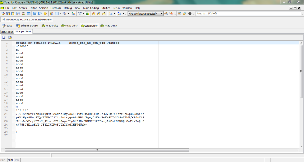Image resolution: width=304 pixels, height=162 pixels.
Task: Save the current workspace icon
Action: 166,14
